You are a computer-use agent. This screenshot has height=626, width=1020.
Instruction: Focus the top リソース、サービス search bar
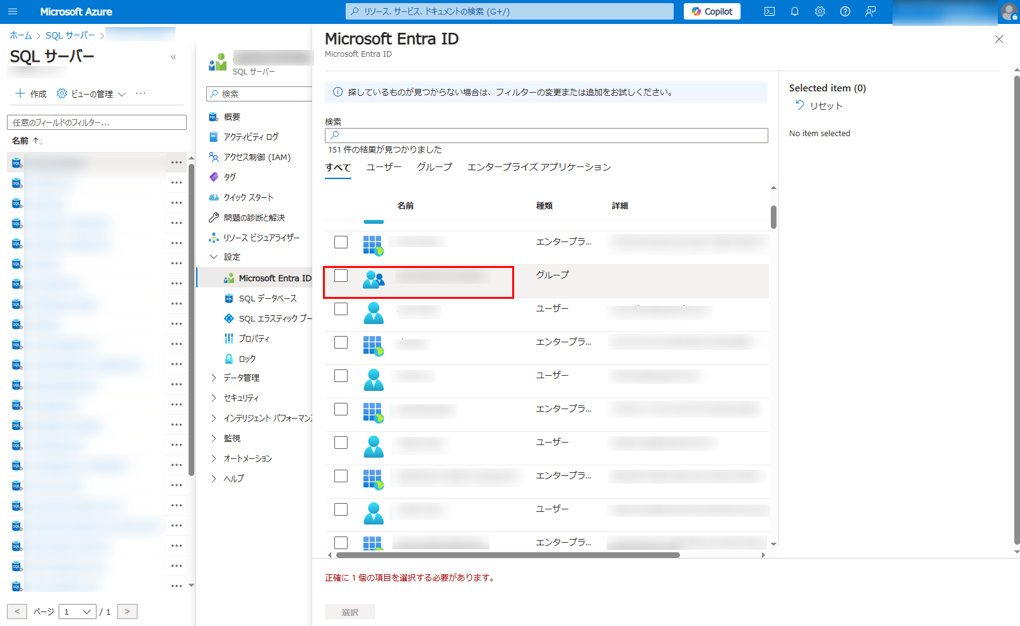510,11
